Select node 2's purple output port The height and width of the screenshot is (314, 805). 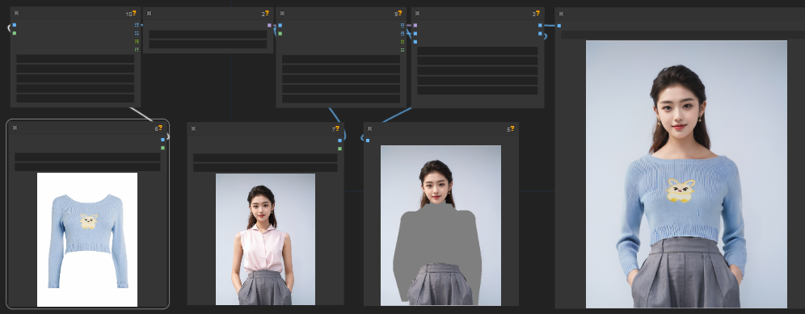click(269, 25)
